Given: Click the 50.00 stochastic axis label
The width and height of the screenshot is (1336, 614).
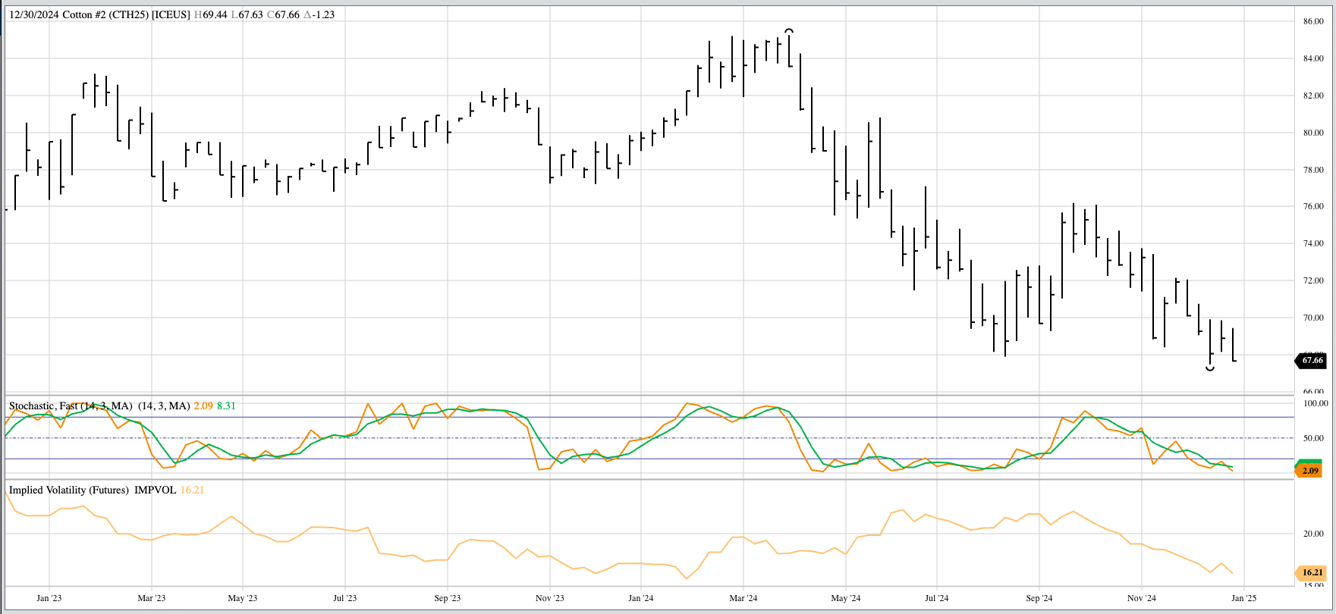Looking at the screenshot, I should 1313,438.
